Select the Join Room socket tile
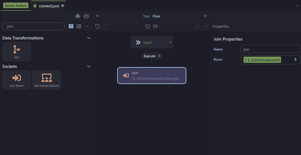The height and width of the screenshot is (155, 301). coord(17,80)
